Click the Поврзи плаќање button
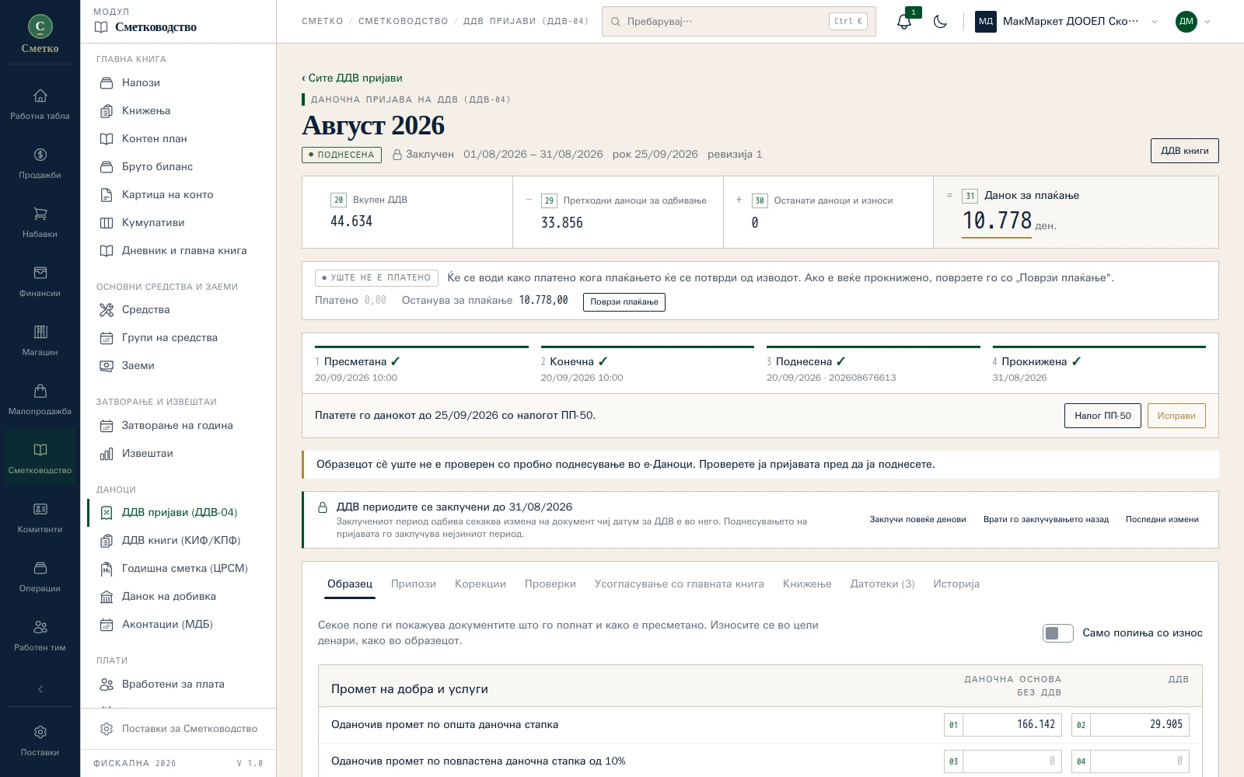 point(624,301)
